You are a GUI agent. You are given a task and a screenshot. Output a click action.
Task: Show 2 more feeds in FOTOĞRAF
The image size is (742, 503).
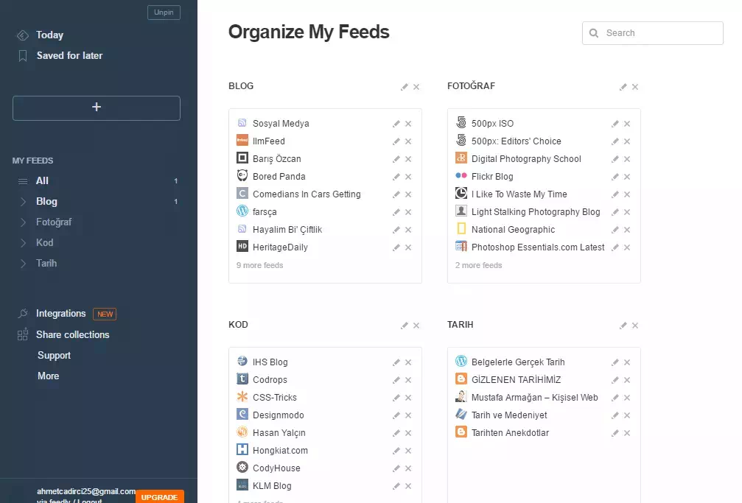pos(478,265)
